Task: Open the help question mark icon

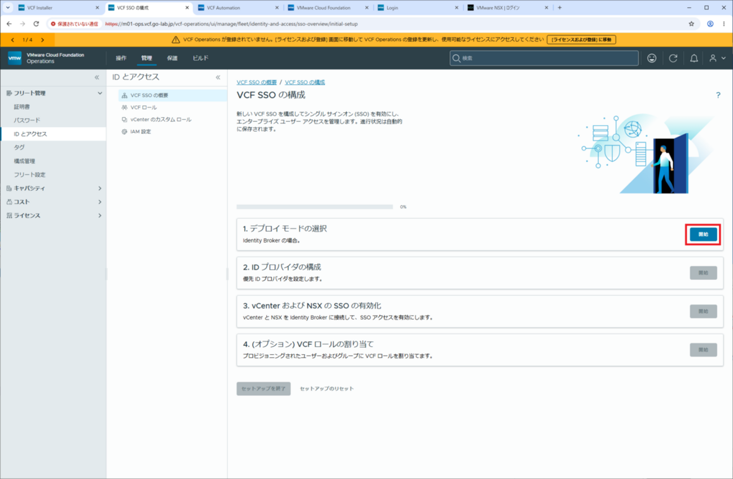Action: pyautogui.click(x=718, y=95)
